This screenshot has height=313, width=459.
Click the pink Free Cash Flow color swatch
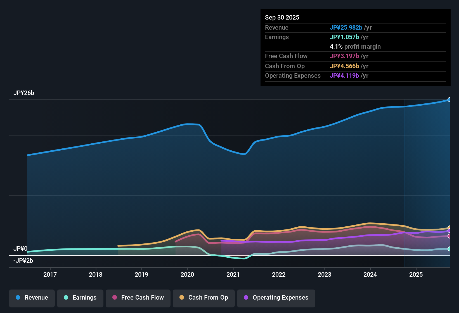coord(114,298)
